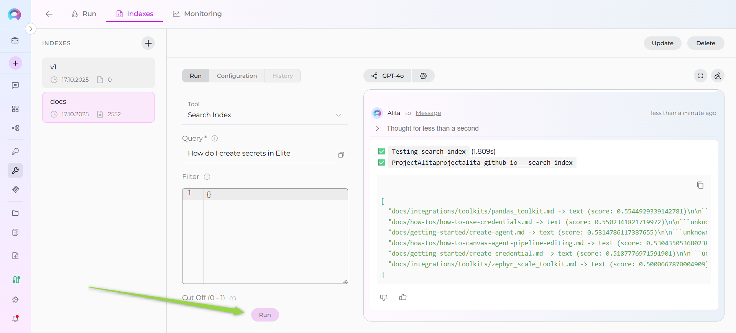Expand the collapsed left sidebar
The height and width of the screenshot is (333, 736).
[31, 29]
